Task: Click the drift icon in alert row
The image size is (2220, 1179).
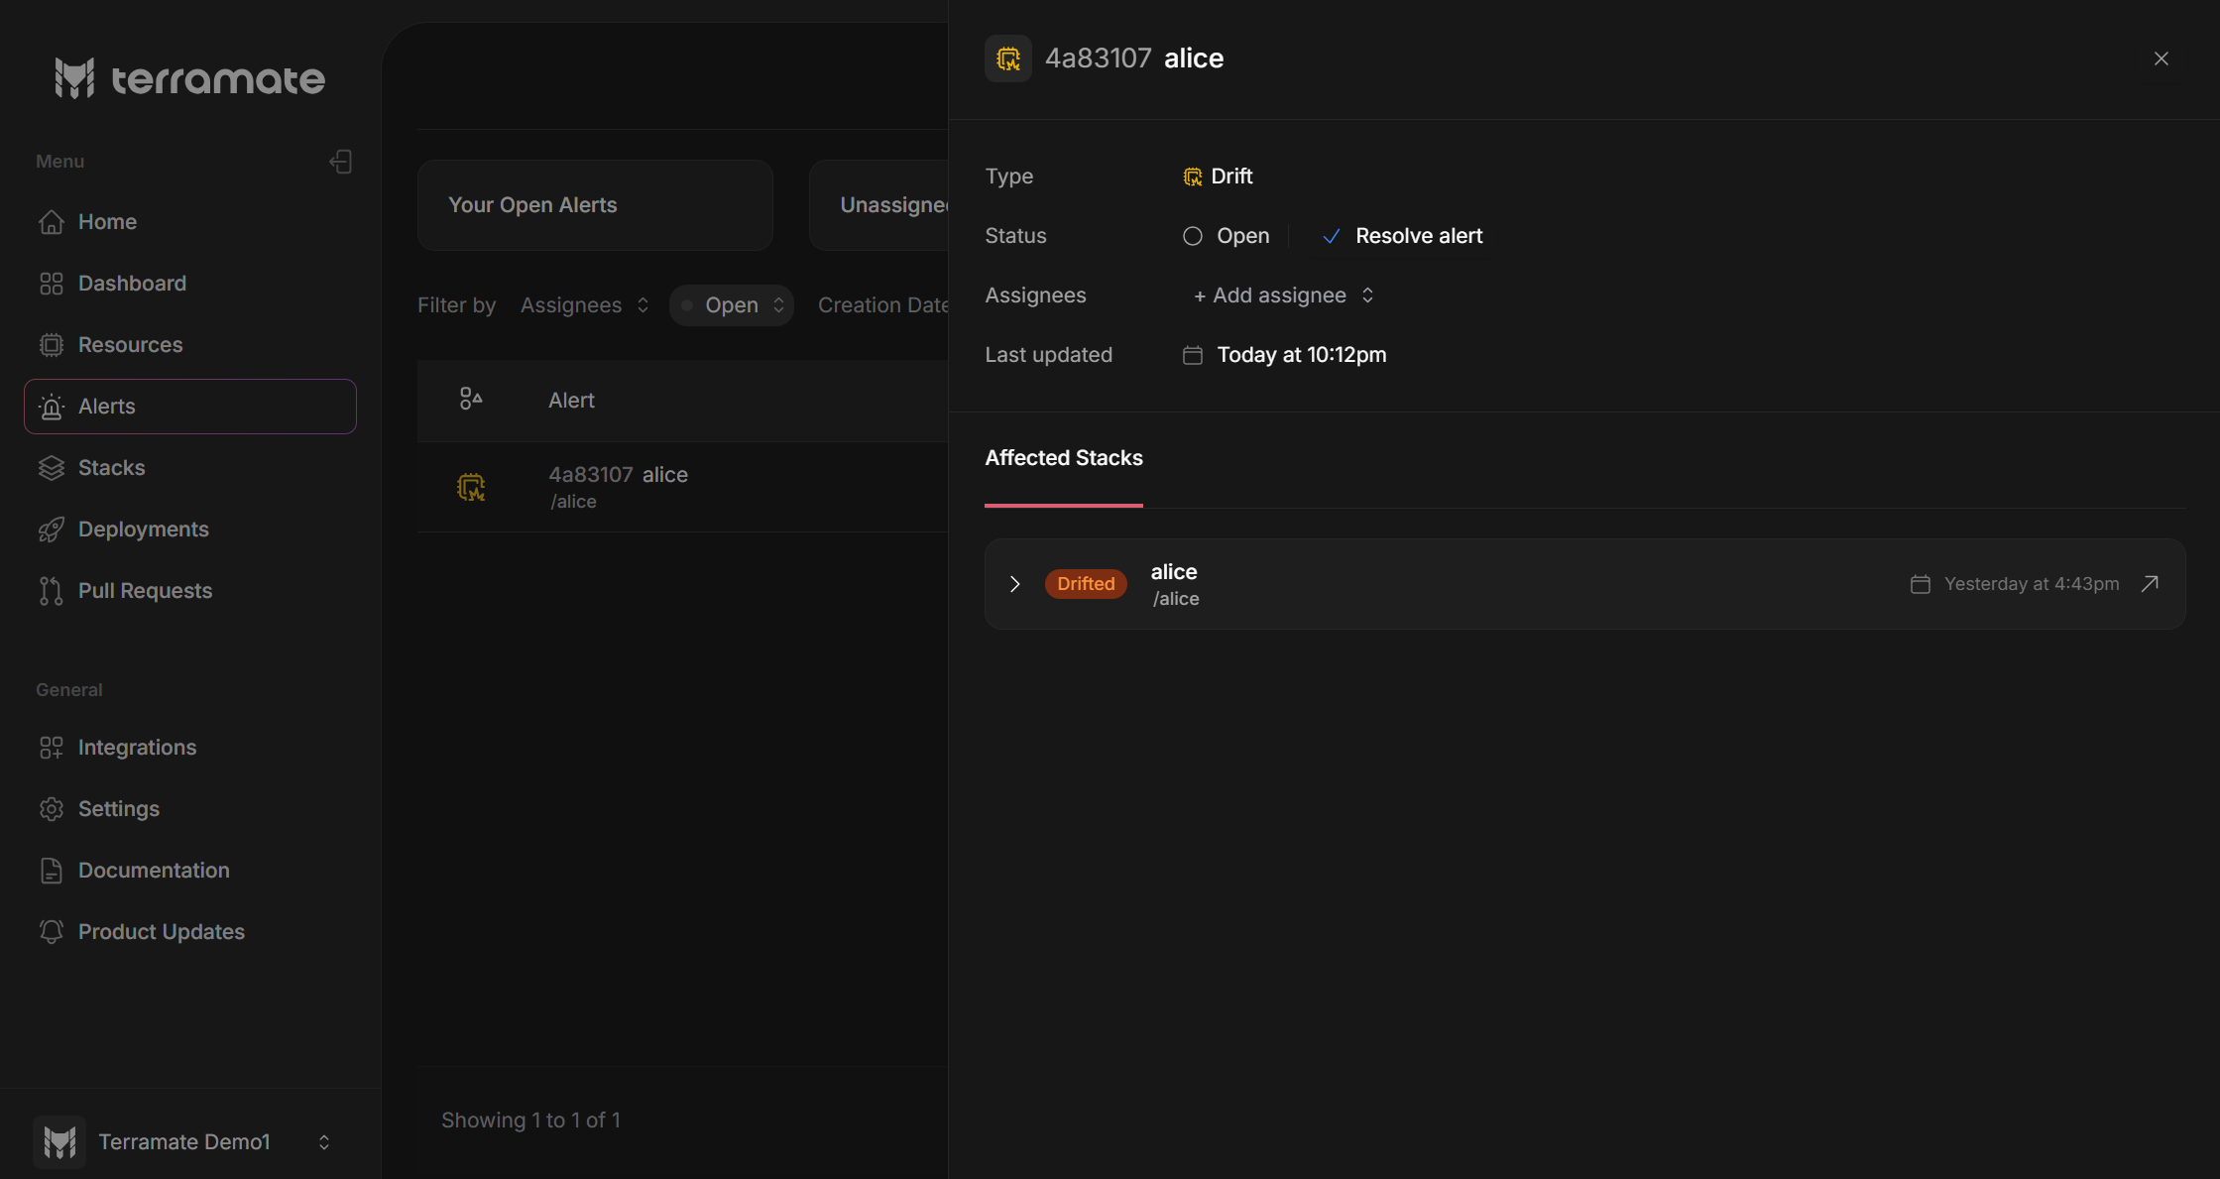Action: coord(471,487)
